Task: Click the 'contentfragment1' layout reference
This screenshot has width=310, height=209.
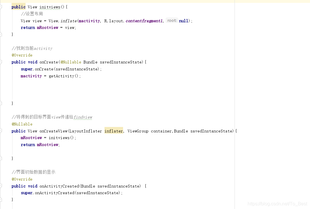Action: [144, 21]
